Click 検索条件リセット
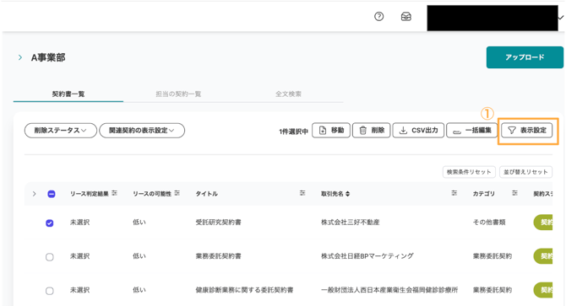 [x=469, y=172]
